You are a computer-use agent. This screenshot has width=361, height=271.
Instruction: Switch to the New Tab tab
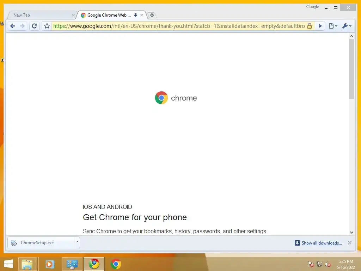click(42, 15)
